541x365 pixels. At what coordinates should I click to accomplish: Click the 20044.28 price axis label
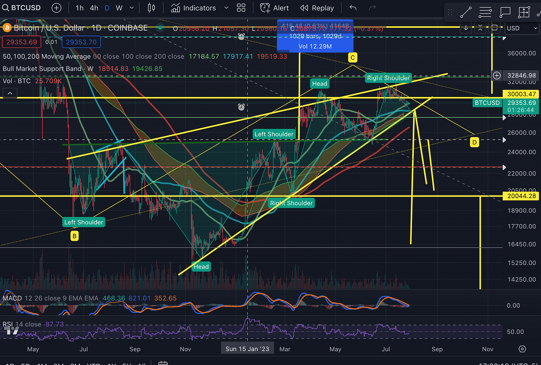[522, 196]
